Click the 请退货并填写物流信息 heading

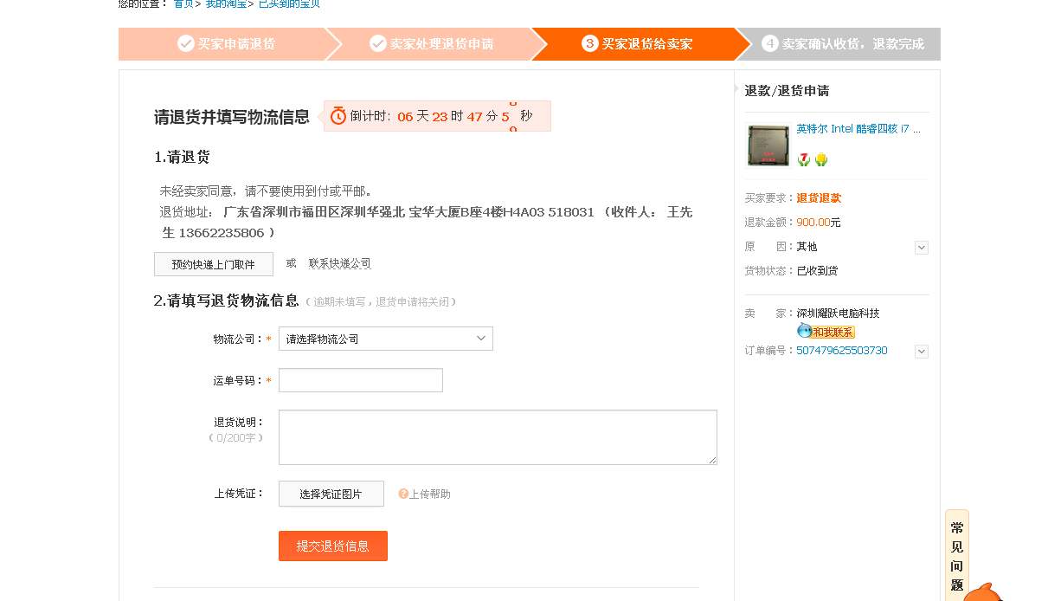coord(232,117)
